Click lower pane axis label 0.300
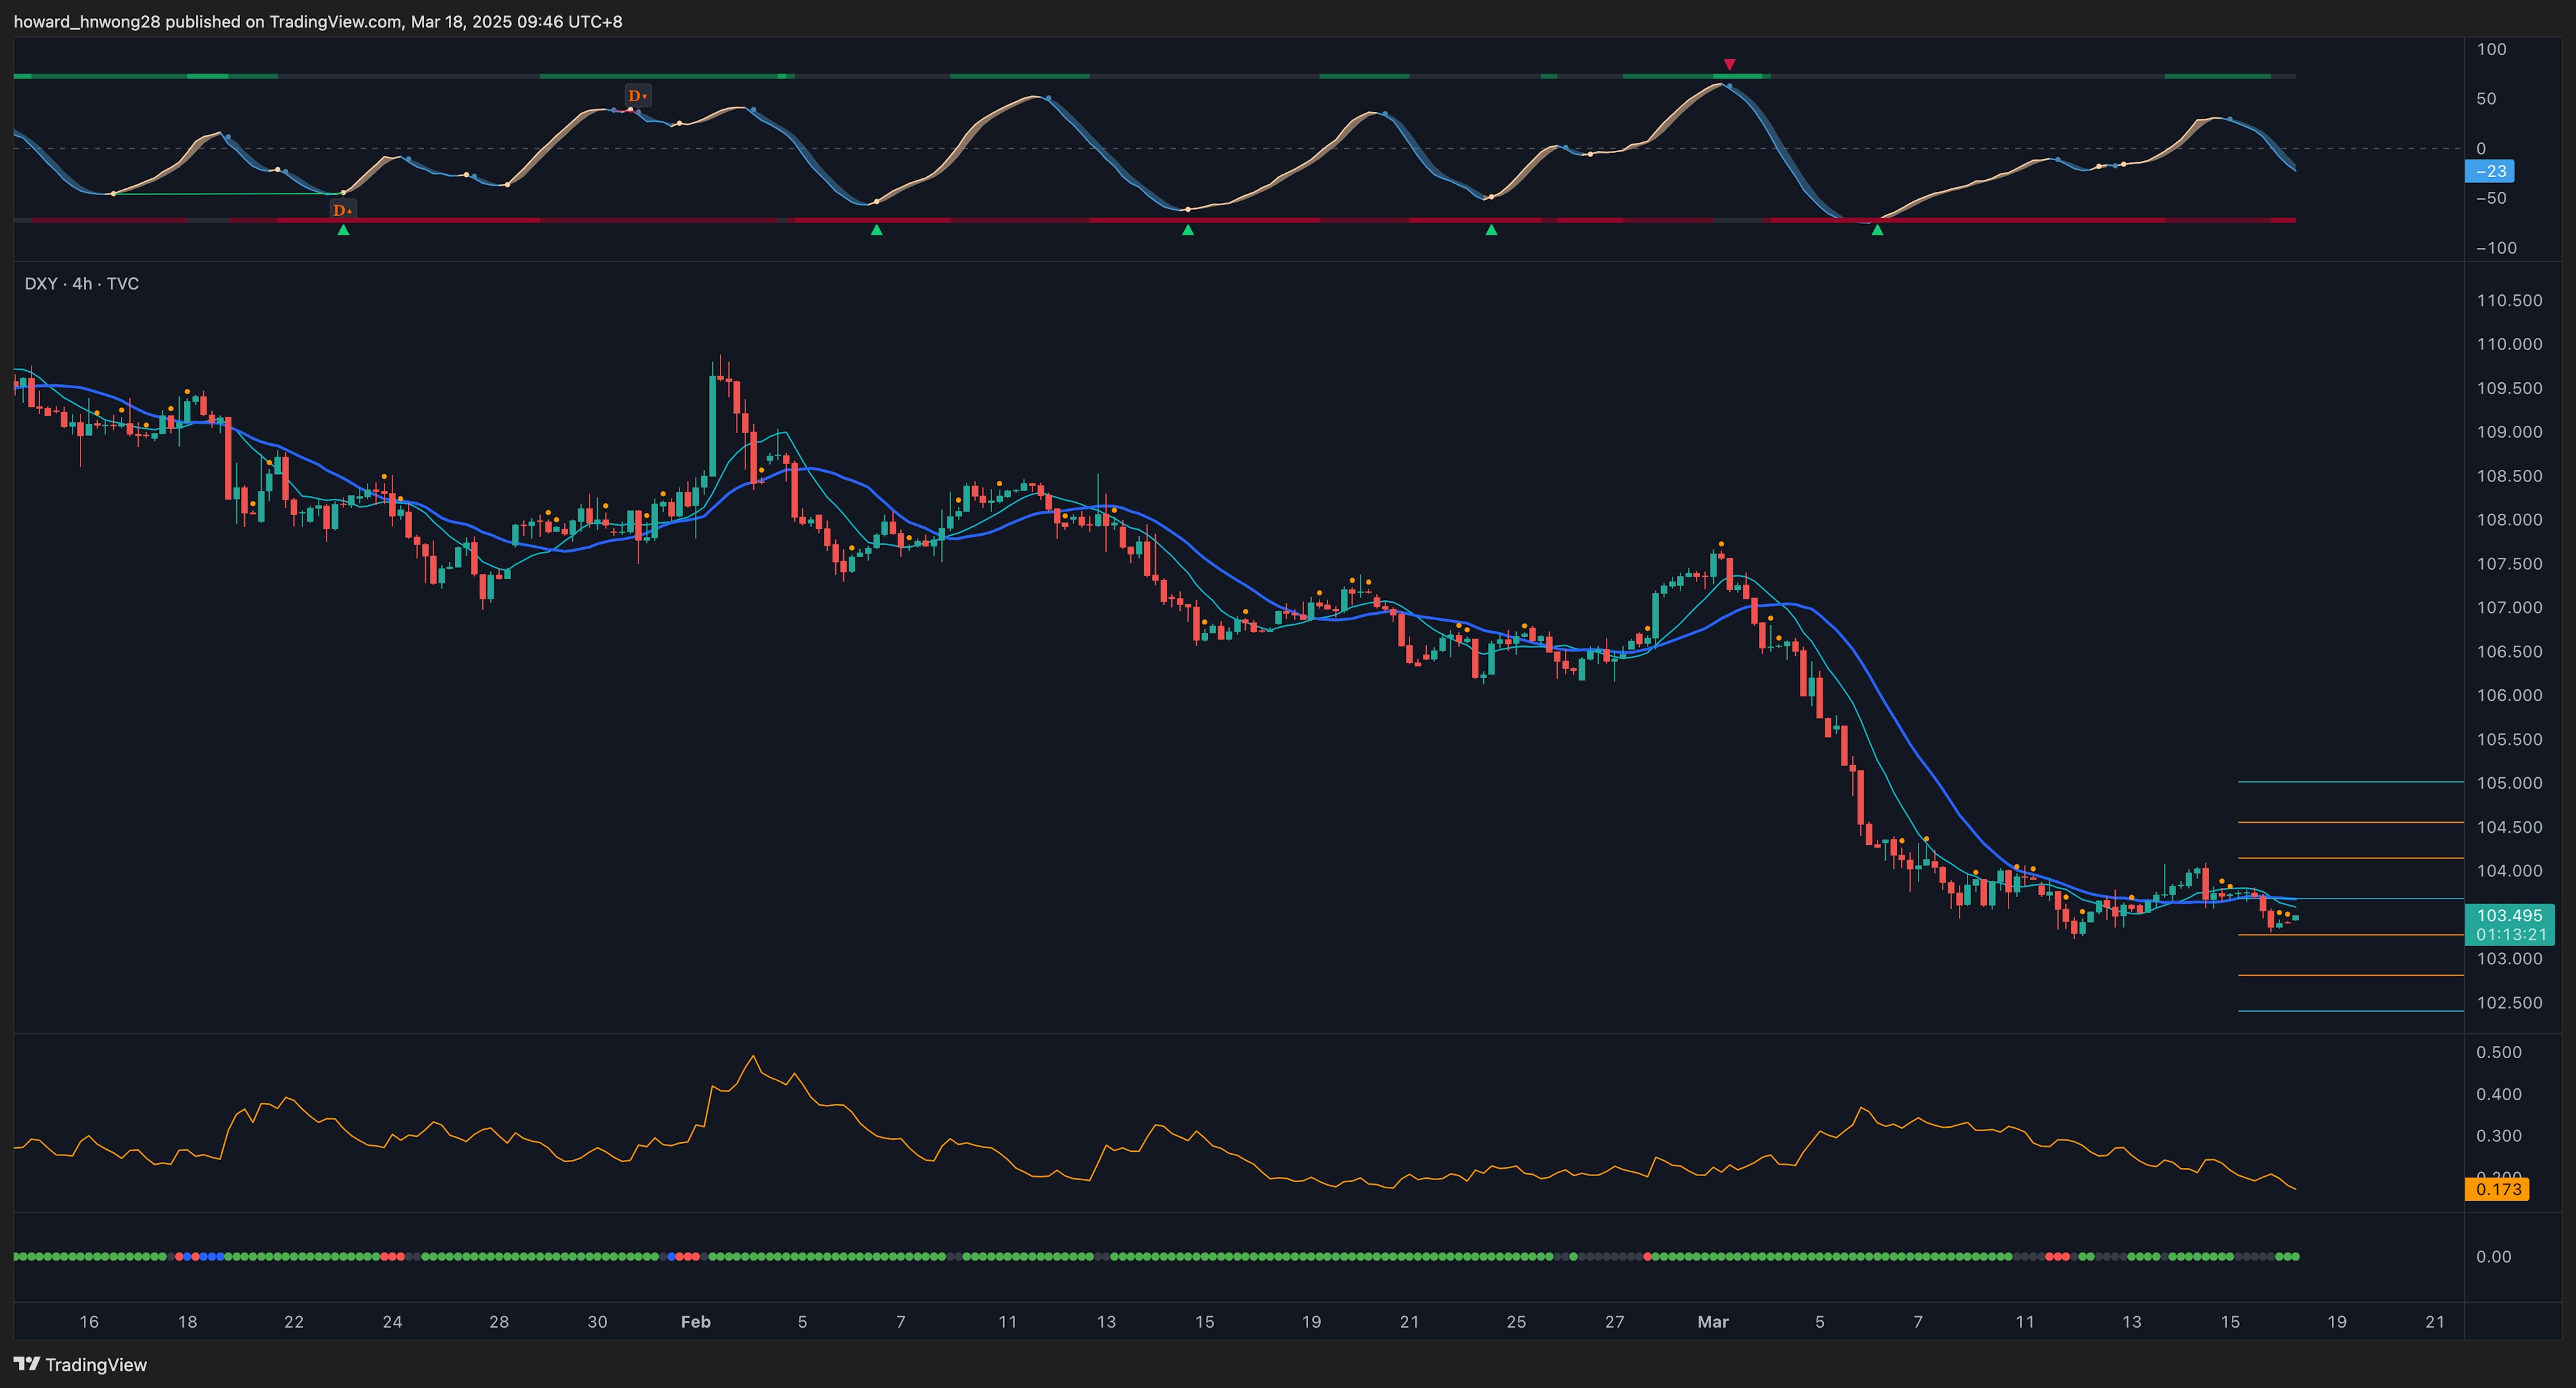2576x1388 pixels. [x=2498, y=1136]
